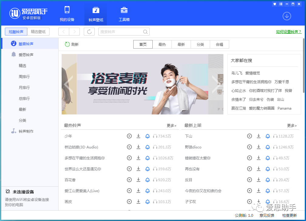Click the green 刷新 refresh icon
The image size is (306, 221).
(67, 44)
